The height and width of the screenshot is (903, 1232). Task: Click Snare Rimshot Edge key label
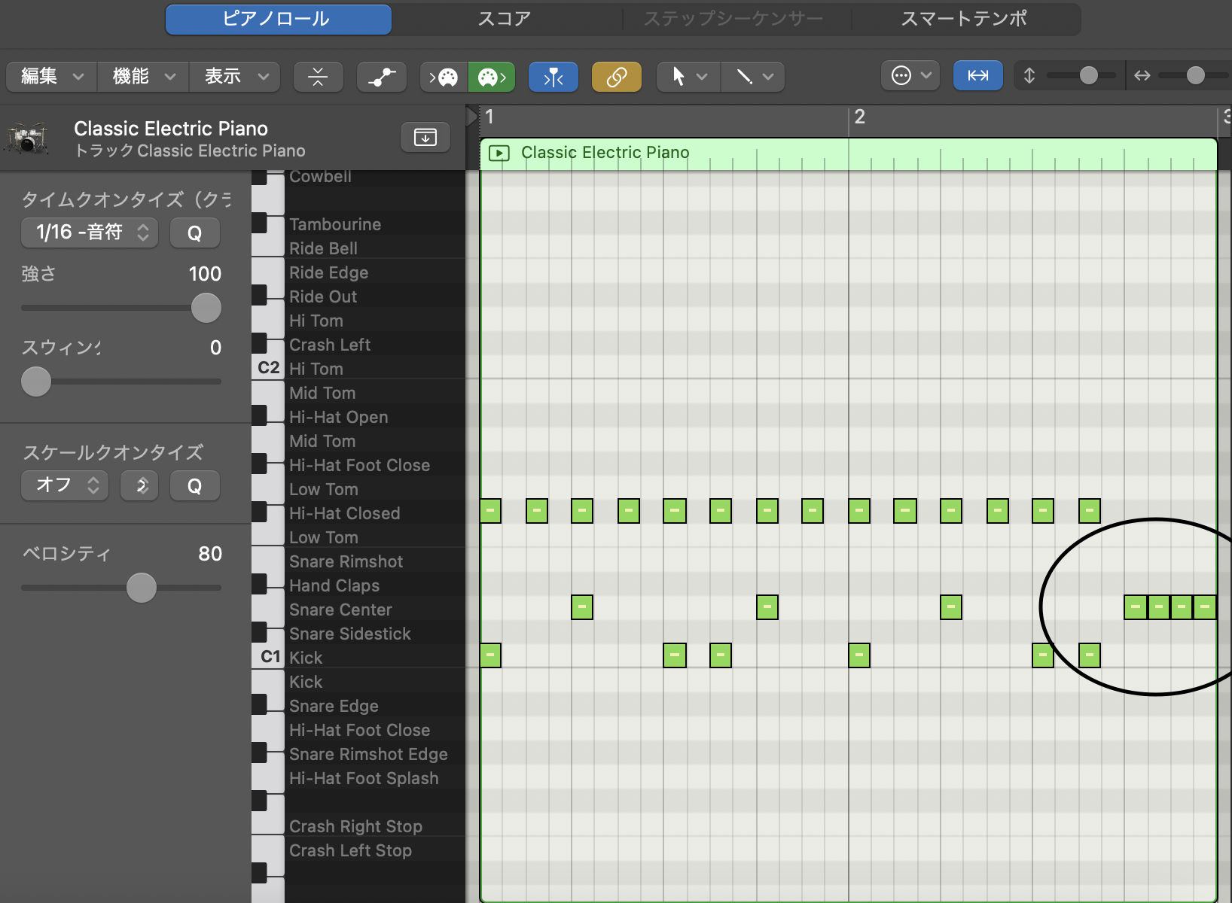click(x=368, y=754)
